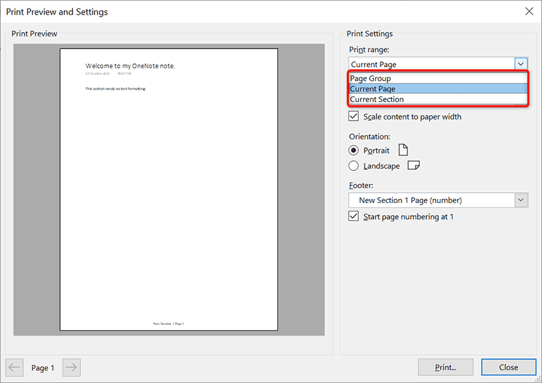
Task: Select the Landscape orientation radio button
Action: coord(353,166)
